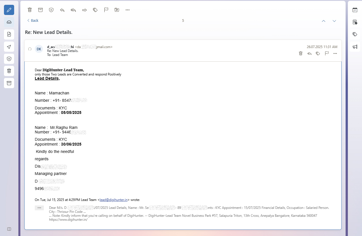Viewport: 362px width, 236px height.
Task: Click the lead@digihunter.in email link
Action: [x=113, y=200]
